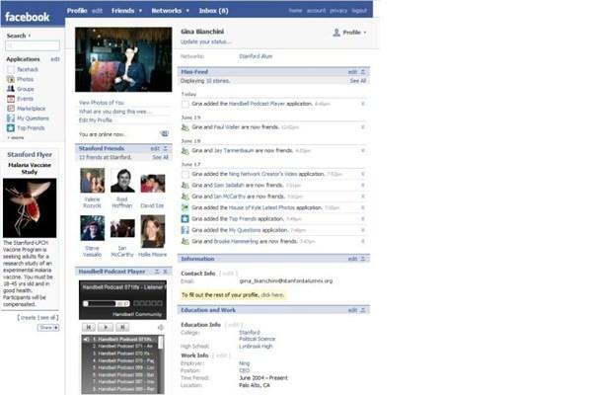
Task: Click friend icon beside Brooke Hammerling story
Action: tap(185, 242)
